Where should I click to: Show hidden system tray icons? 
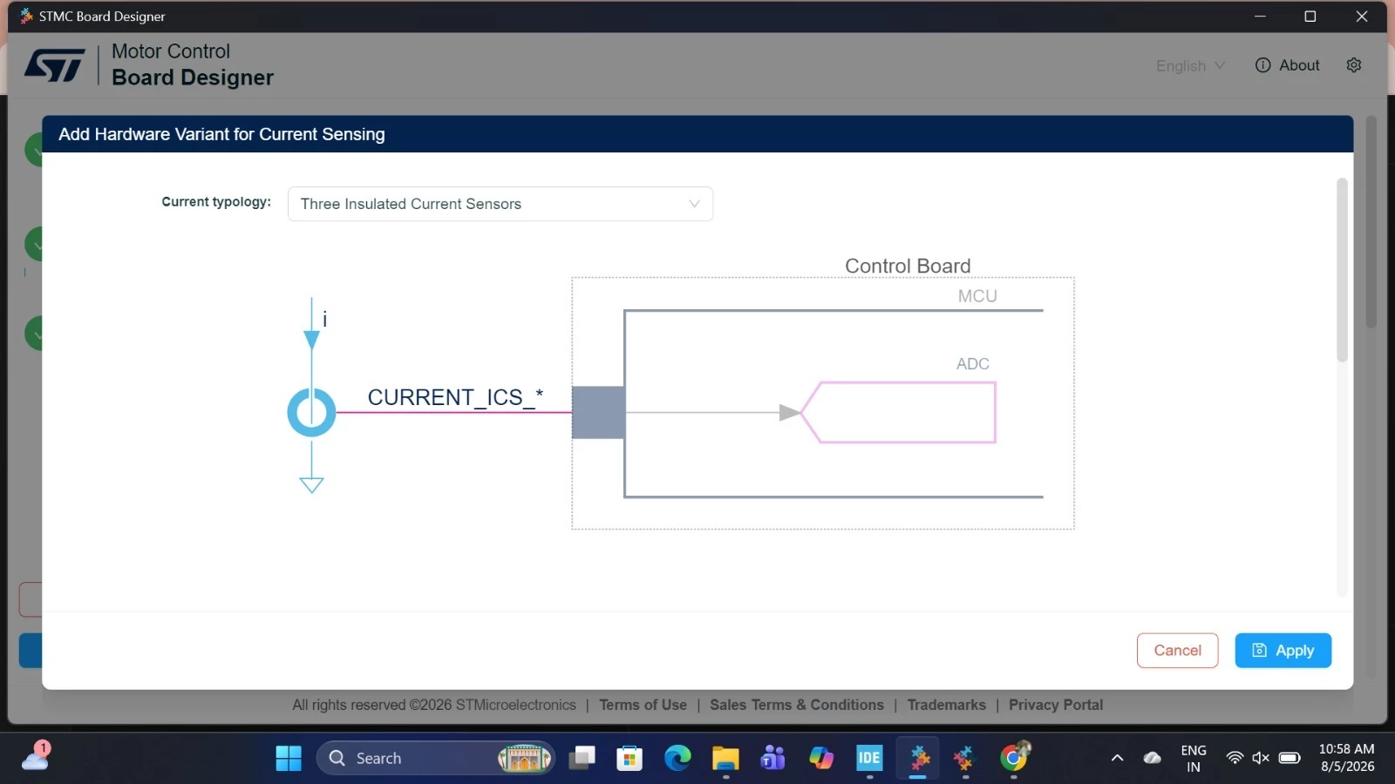pos(1117,759)
